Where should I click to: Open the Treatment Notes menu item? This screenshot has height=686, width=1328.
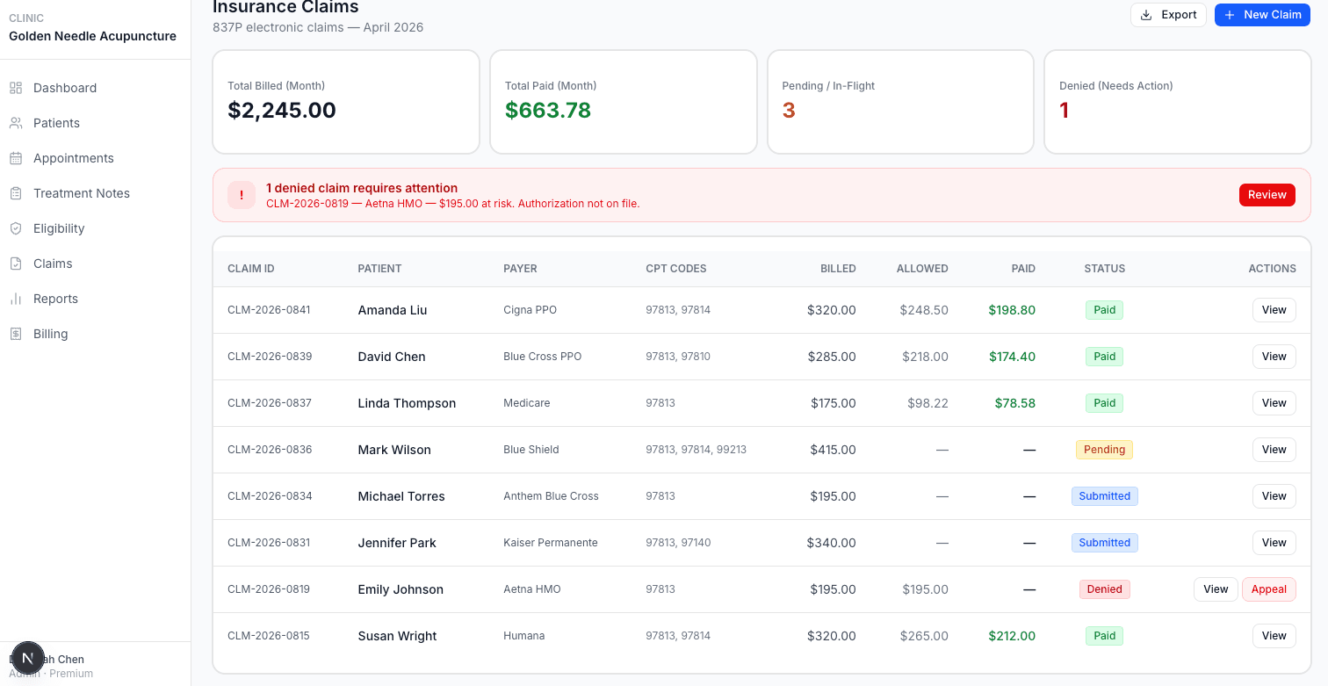pyautogui.click(x=81, y=193)
